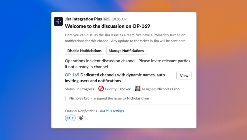Open Manage Notifications
This screenshot has width=247, height=140.
point(126,51)
